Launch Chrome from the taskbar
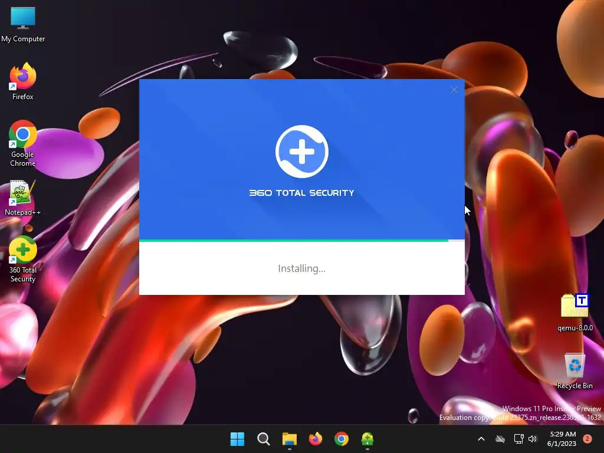Image resolution: width=604 pixels, height=453 pixels. 342,439
